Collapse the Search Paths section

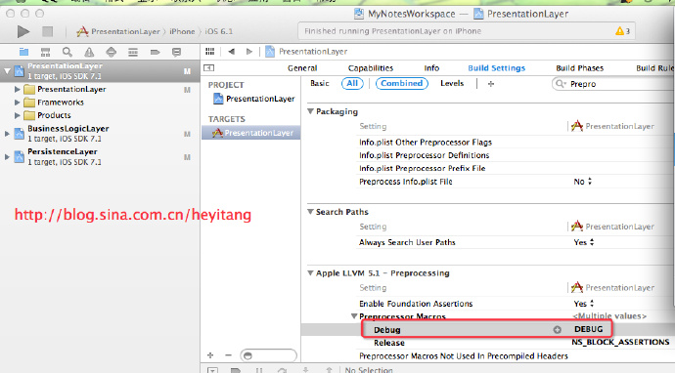pyautogui.click(x=310, y=212)
